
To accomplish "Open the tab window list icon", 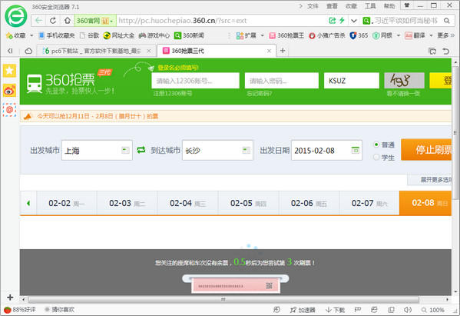I will [432, 51].
